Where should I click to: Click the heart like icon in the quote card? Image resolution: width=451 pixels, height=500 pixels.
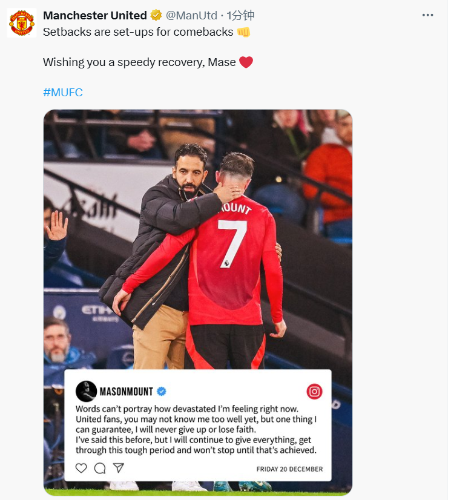[x=81, y=468]
